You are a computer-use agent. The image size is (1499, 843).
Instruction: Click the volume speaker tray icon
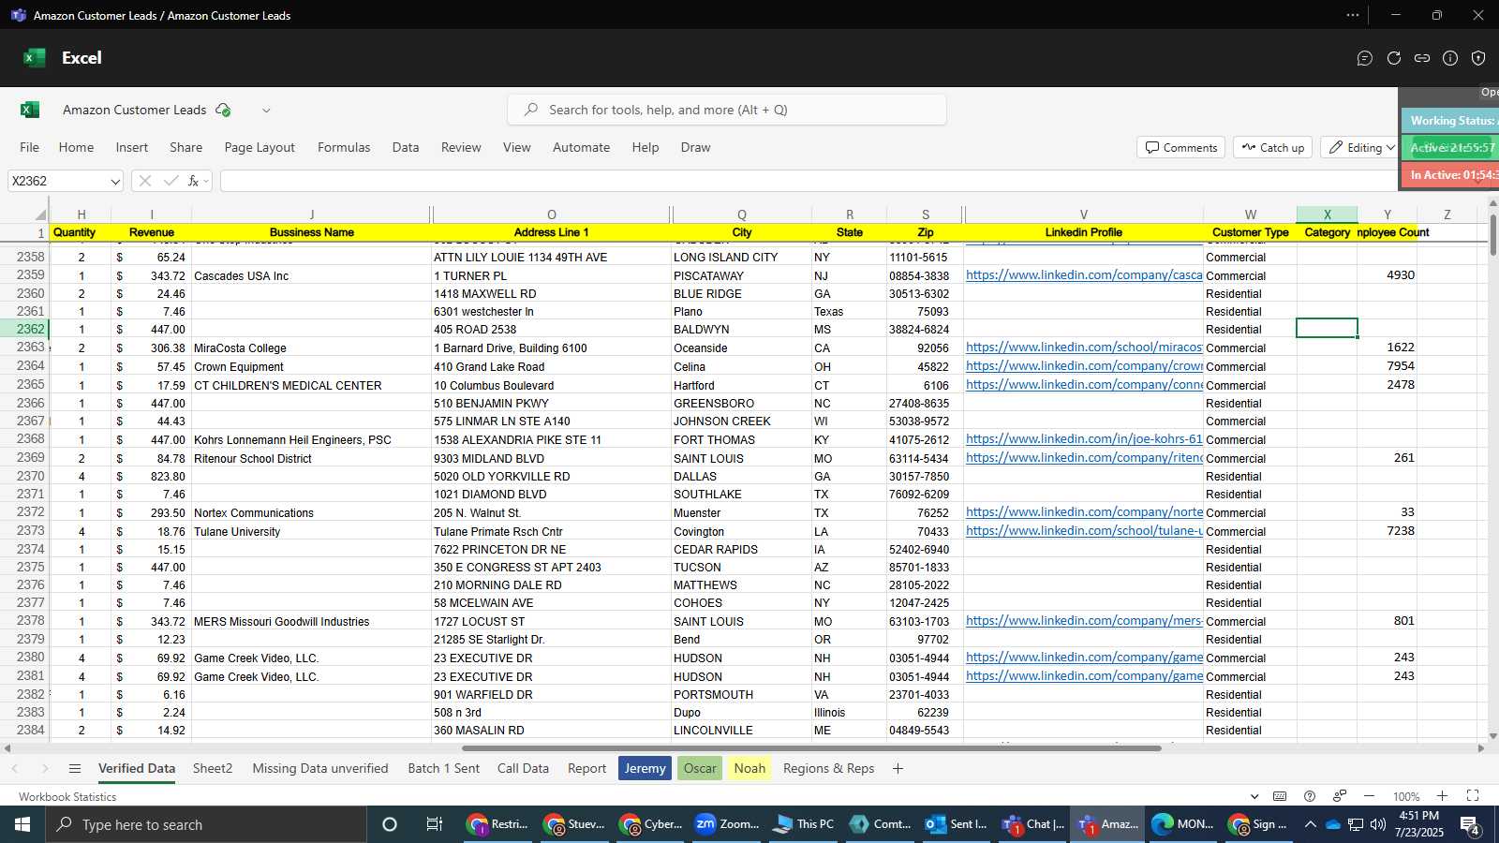click(1378, 824)
